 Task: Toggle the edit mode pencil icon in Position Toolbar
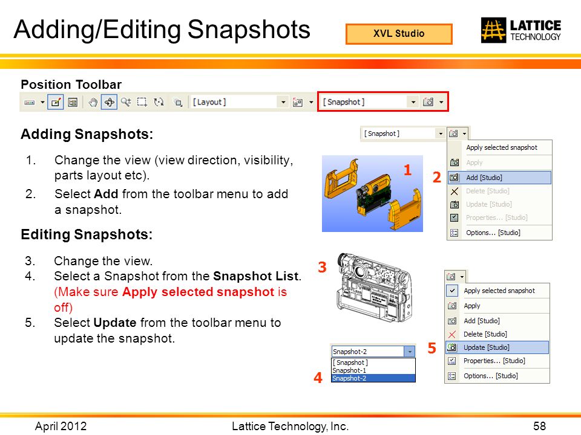coord(56,102)
